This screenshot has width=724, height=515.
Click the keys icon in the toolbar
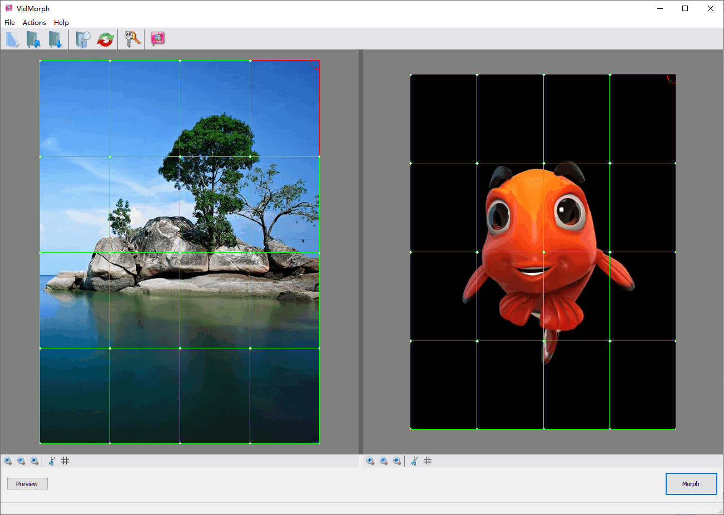click(x=132, y=39)
